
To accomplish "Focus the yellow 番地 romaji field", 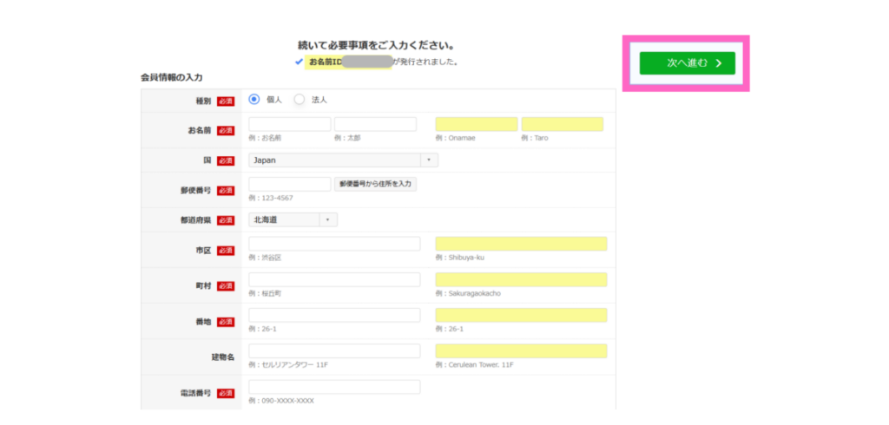I will pyautogui.click(x=521, y=316).
